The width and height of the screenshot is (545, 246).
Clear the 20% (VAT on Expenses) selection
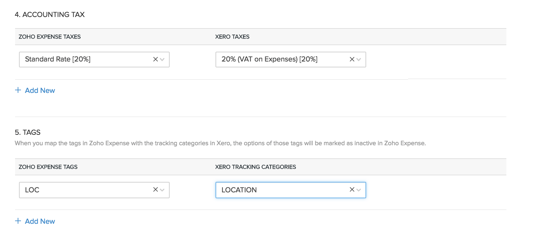point(352,59)
